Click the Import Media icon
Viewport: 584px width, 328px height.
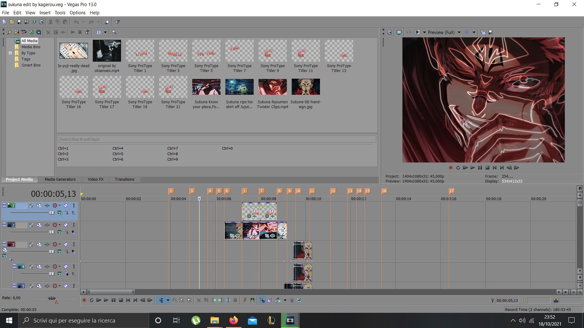pos(16,32)
